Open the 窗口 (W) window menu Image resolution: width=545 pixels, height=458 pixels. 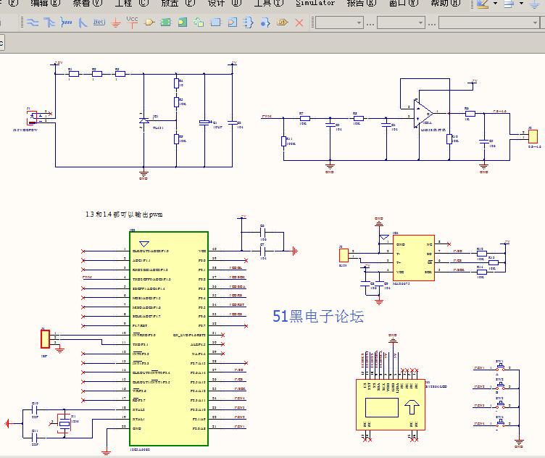coord(403,3)
